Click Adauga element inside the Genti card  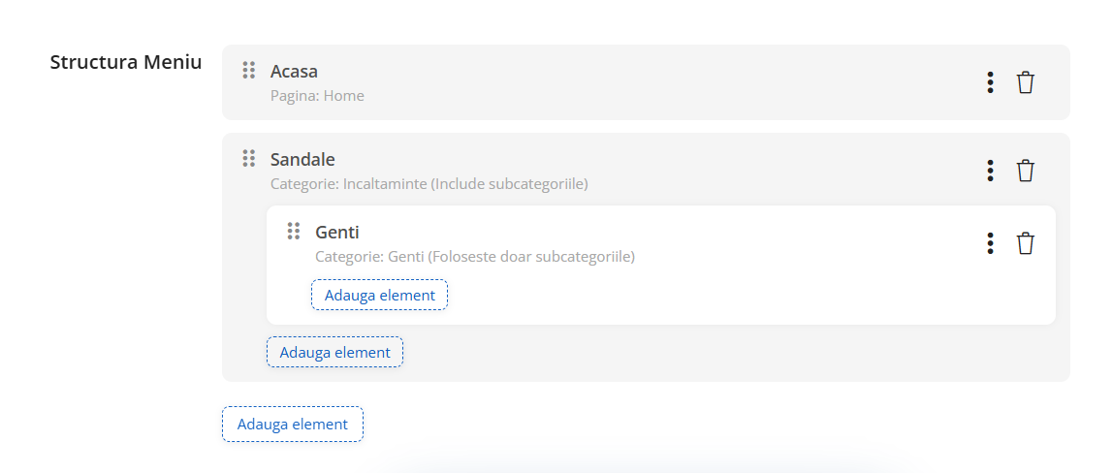[x=379, y=295]
